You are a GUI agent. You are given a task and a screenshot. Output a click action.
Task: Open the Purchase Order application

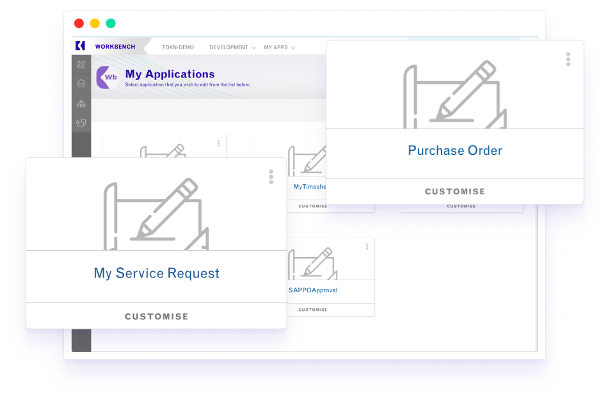pos(454,150)
